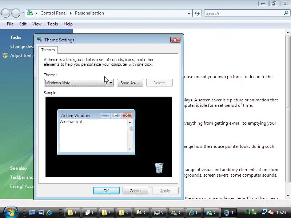291x218 pixels.
Task: Click the Theme Settings title bar icon
Action: pos(40,40)
